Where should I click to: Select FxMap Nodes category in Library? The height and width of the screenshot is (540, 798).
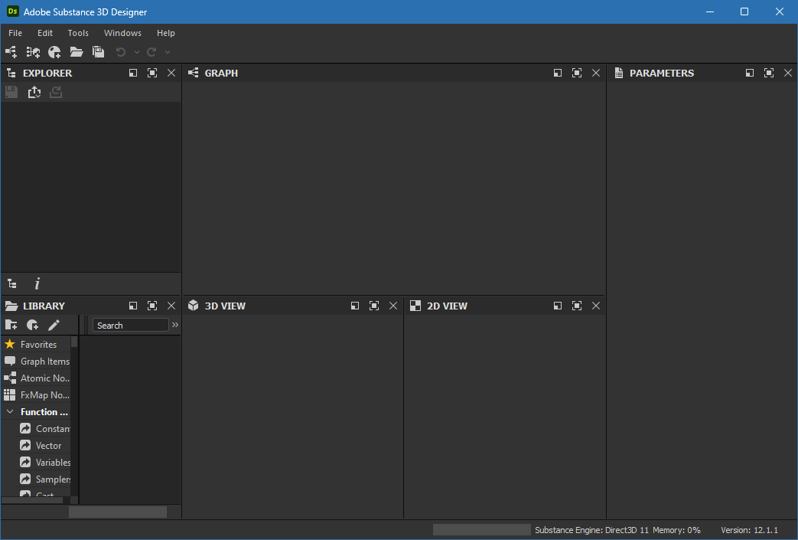point(36,394)
